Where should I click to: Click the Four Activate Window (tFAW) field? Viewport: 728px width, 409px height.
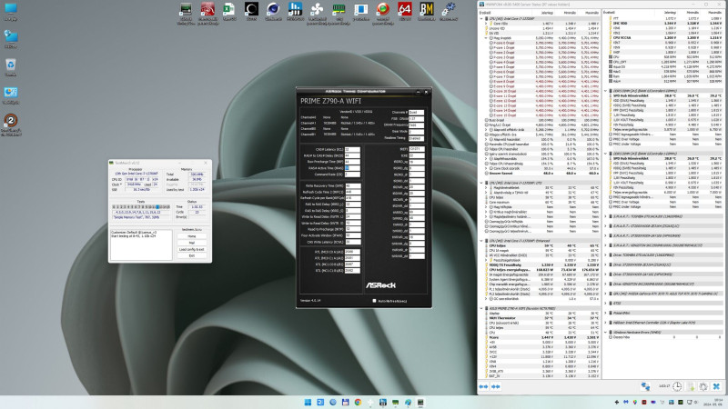coord(353,235)
